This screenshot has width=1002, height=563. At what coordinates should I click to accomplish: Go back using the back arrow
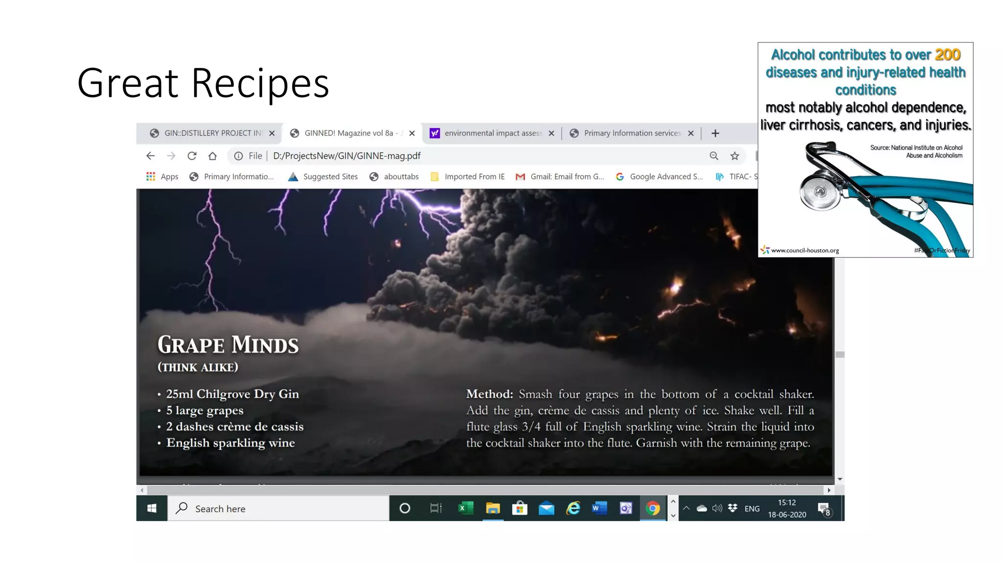(150, 156)
